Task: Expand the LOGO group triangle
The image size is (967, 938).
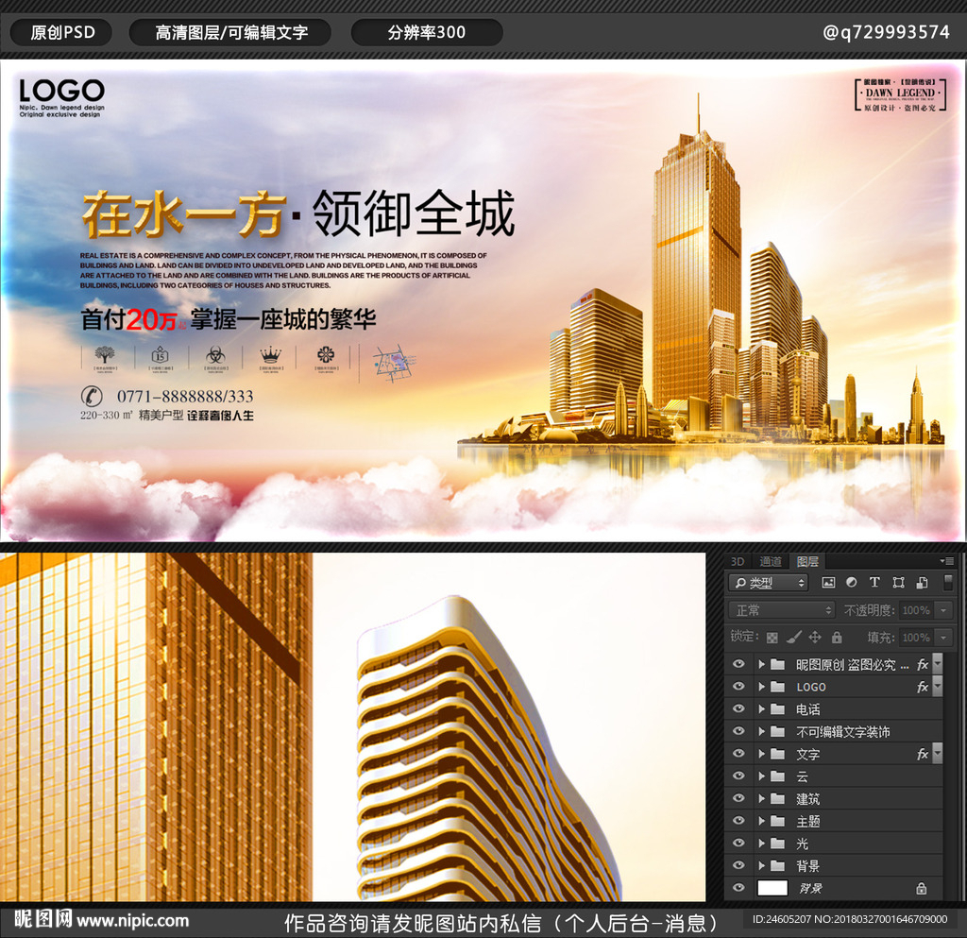Action: pyautogui.click(x=762, y=687)
